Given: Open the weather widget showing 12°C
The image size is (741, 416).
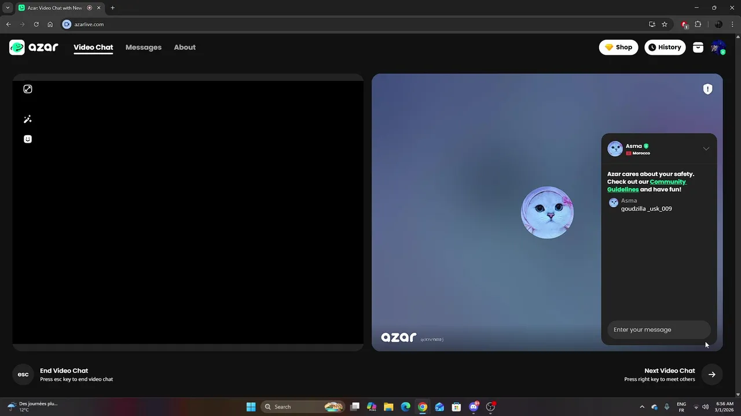Looking at the screenshot, I should point(32,407).
